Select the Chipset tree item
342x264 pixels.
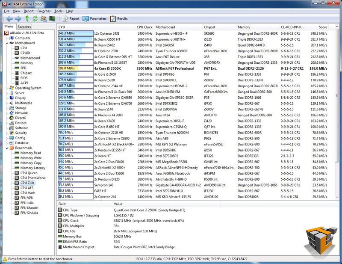pyautogui.click(x=26, y=73)
